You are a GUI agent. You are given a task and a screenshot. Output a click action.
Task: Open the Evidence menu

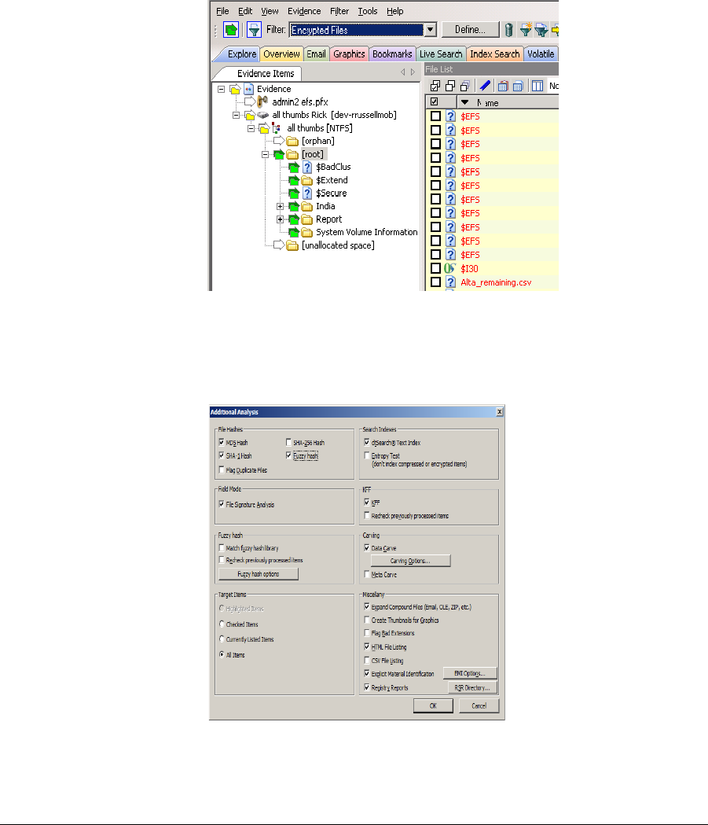click(x=304, y=11)
